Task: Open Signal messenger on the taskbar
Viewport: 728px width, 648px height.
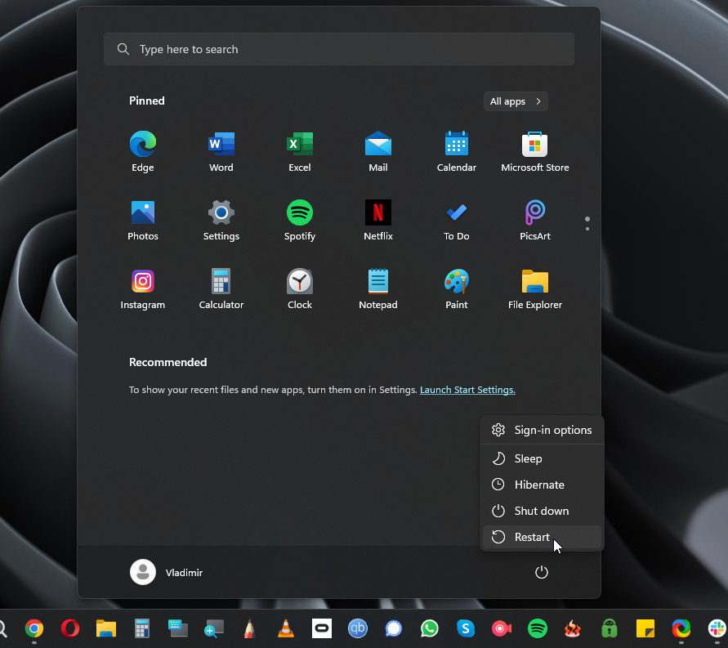Action: coord(394,629)
